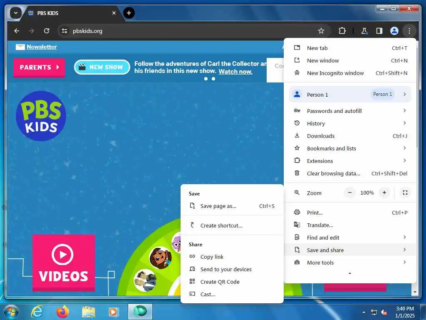Decrease zoom with minus button
Image resolution: width=426 pixels, height=320 pixels.
(349, 192)
